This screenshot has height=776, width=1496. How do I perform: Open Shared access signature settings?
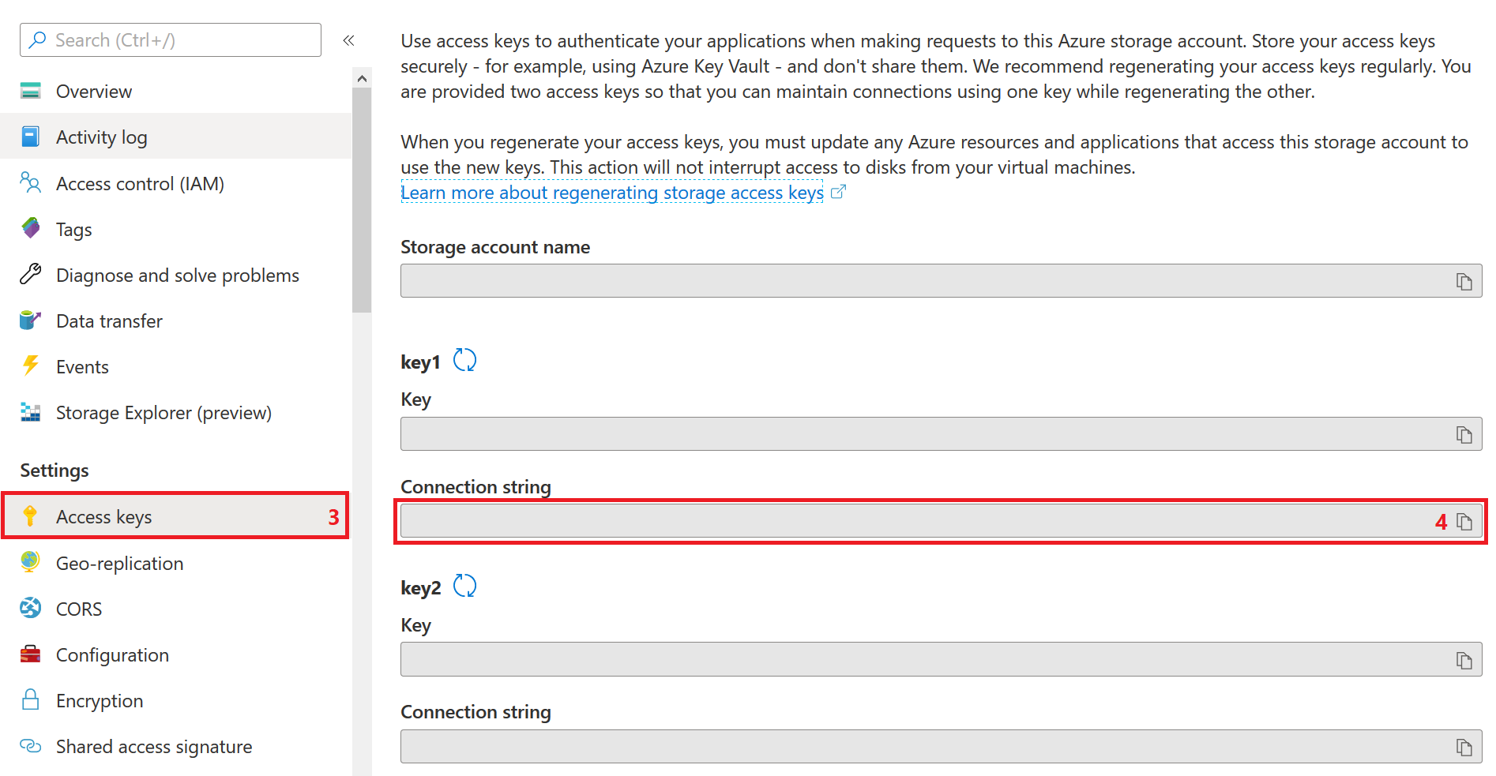(x=176, y=746)
